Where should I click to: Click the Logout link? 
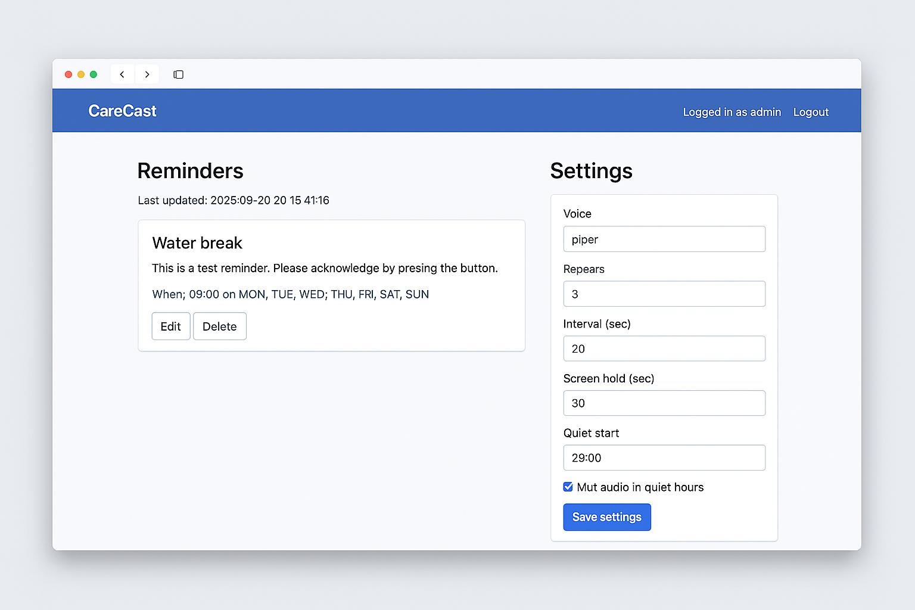811,112
